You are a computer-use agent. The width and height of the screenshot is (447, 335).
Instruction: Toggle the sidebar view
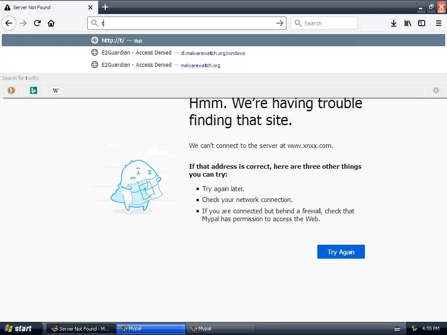pos(422,23)
